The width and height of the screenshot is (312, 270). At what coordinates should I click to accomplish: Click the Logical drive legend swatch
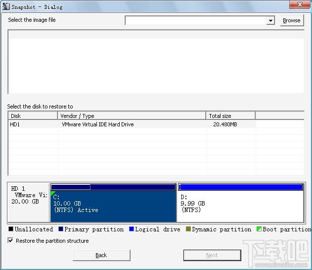132,229
